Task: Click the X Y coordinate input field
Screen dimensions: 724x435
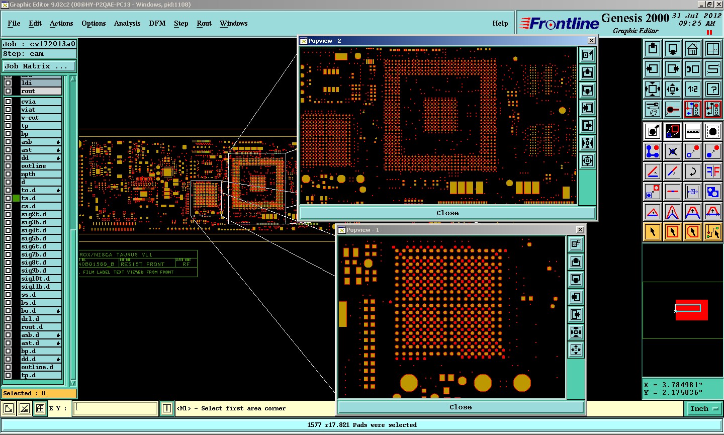Action: click(x=116, y=408)
